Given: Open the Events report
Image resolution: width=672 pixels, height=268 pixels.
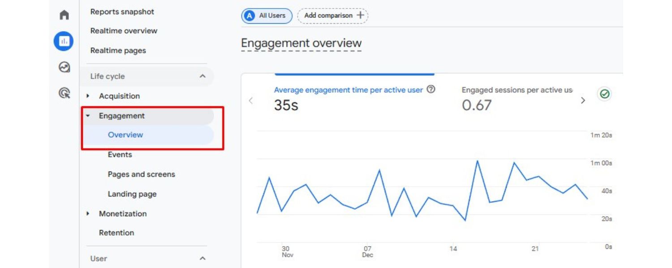Looking at the screenshot, I should [x=120, y=154].
